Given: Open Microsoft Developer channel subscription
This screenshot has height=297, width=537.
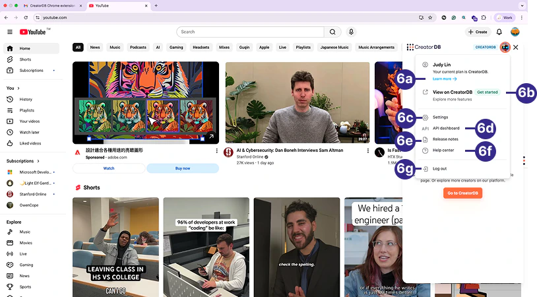Looking at the screenshot, I should [31, 172].
